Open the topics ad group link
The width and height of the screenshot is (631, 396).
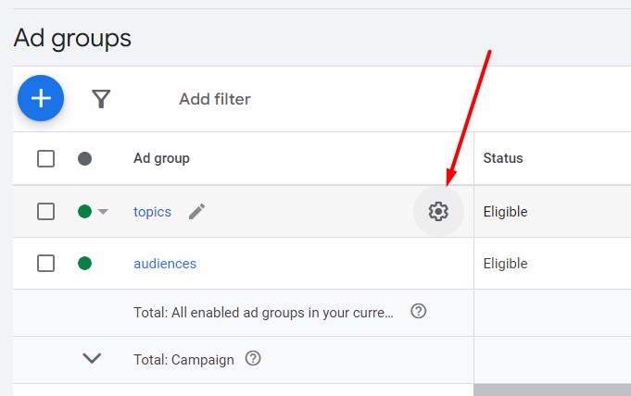pyautogui.click(x=152, y=212)
